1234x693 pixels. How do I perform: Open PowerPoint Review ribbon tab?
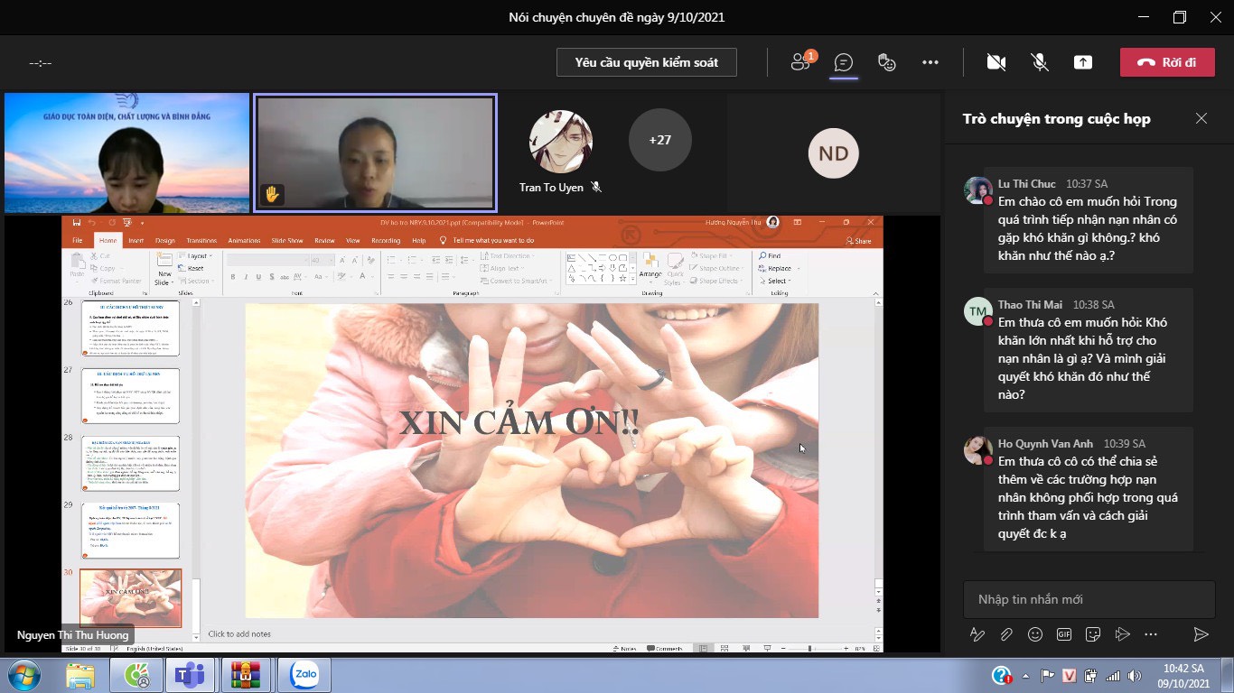(x=324, y=241)
